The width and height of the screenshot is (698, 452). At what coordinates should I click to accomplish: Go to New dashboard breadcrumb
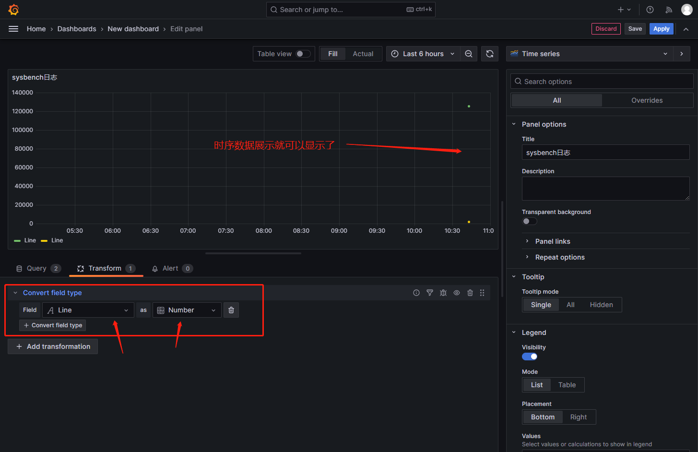point(133,29)
